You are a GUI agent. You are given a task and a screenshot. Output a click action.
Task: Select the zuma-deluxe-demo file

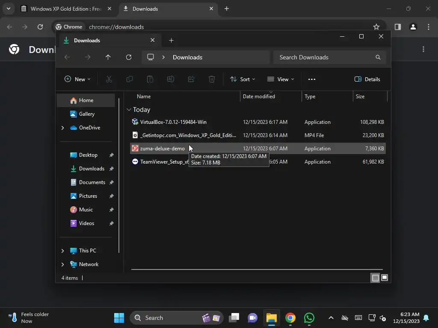[x=258, y=148]
